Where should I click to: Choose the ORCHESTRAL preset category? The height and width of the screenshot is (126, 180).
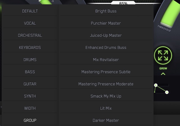point(30,36)
